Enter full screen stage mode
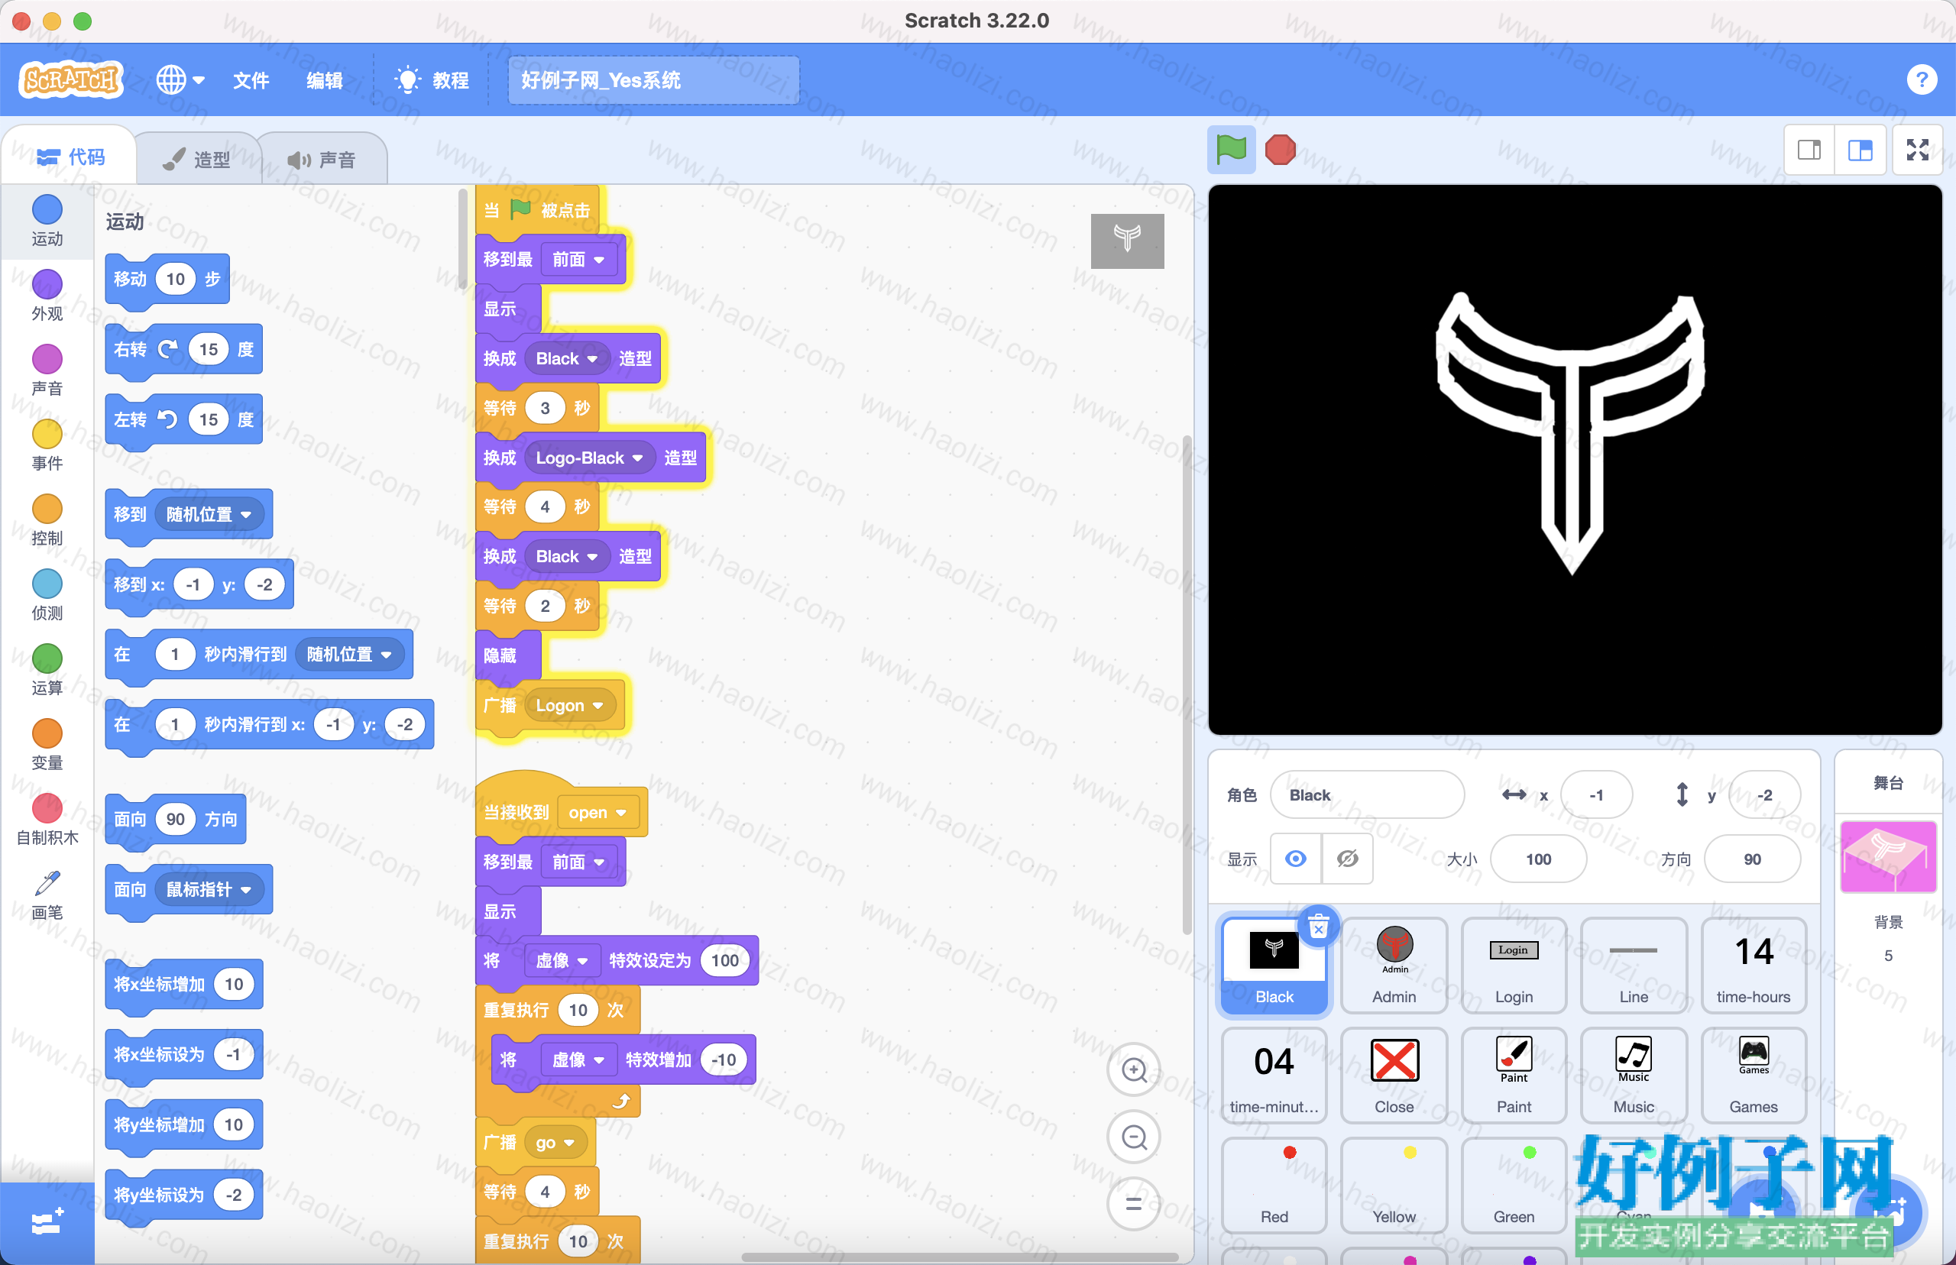The height and width of the screenshot is (1265, 1956). [1917, 150]
